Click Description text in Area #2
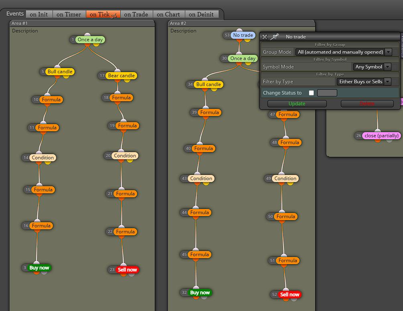This screenshot has height=311, width=403. [183, 31]
